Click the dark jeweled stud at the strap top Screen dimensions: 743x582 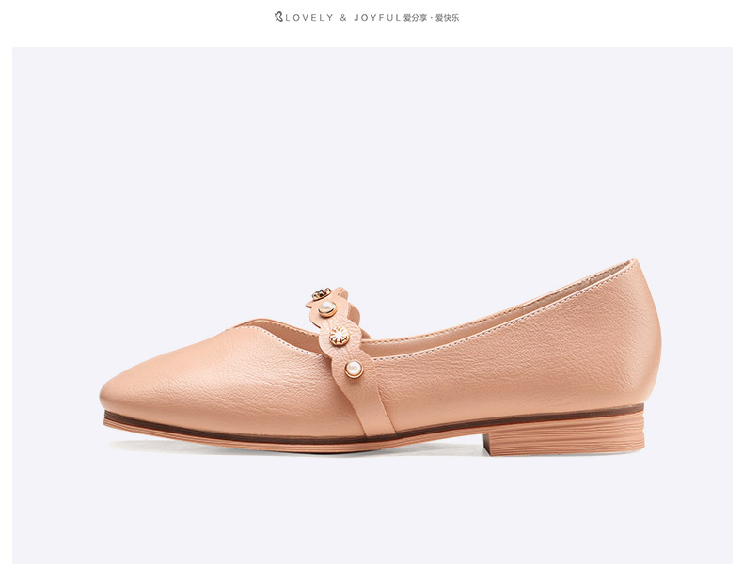coord(322,293)
